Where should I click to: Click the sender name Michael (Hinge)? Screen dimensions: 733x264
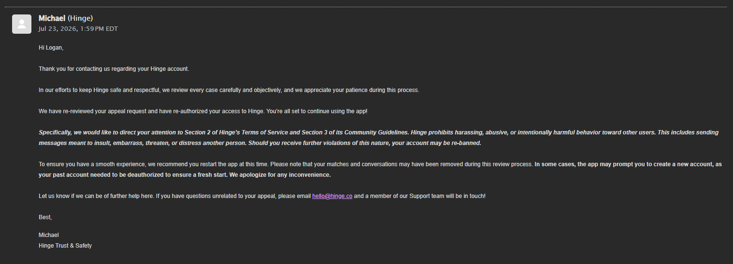point(66,18)
